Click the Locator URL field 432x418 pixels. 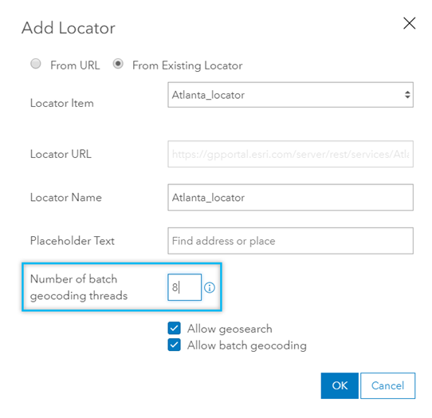click(290, 154)
